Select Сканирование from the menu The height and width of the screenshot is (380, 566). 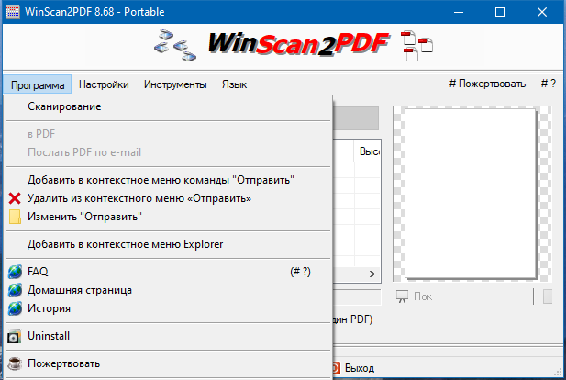pyautogui.click(x=169, y=106)
